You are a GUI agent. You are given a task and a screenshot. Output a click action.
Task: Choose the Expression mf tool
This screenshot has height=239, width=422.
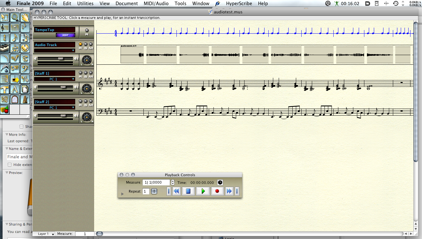pyautogui.click(x=15, y=58)
